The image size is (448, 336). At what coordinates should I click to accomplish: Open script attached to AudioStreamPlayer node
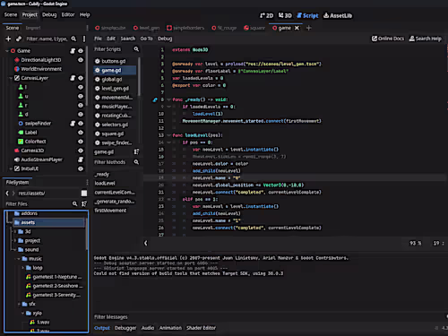[81, 159]
